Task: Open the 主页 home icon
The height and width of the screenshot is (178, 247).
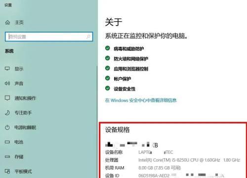Action: pos(7,22)
